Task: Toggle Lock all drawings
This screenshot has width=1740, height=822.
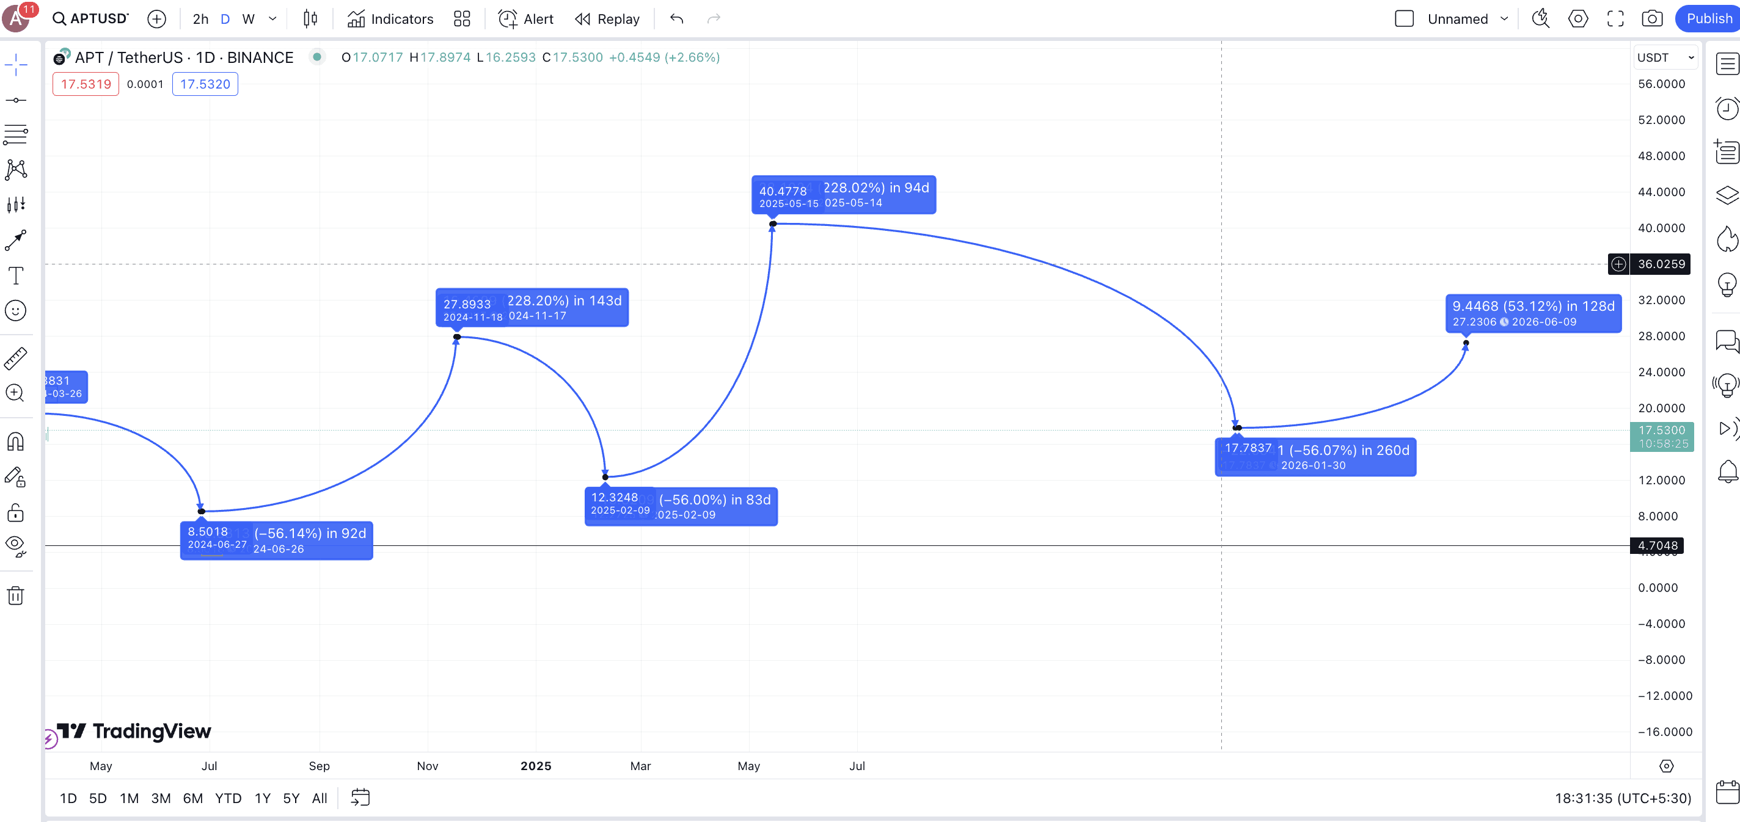Action: coord(15,512)
